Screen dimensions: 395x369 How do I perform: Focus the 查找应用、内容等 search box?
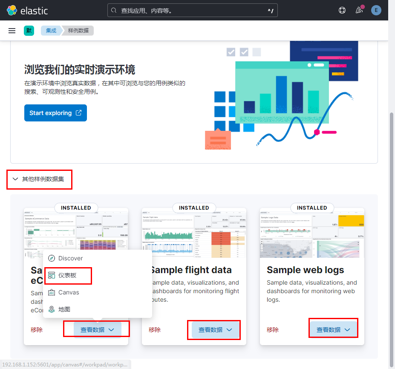[193, 10]
